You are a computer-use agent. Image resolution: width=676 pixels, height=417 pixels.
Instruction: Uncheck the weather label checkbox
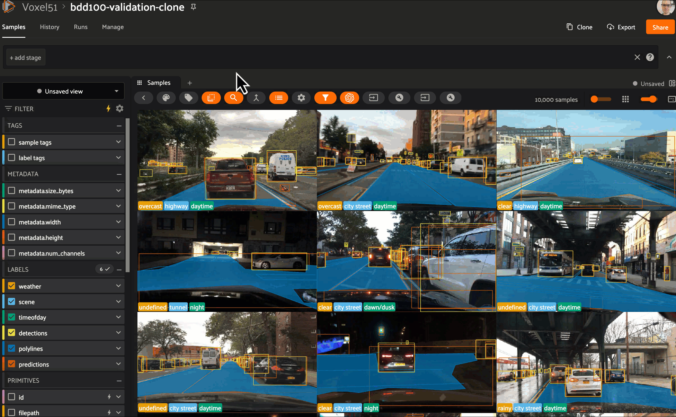(x=12, y=286)
